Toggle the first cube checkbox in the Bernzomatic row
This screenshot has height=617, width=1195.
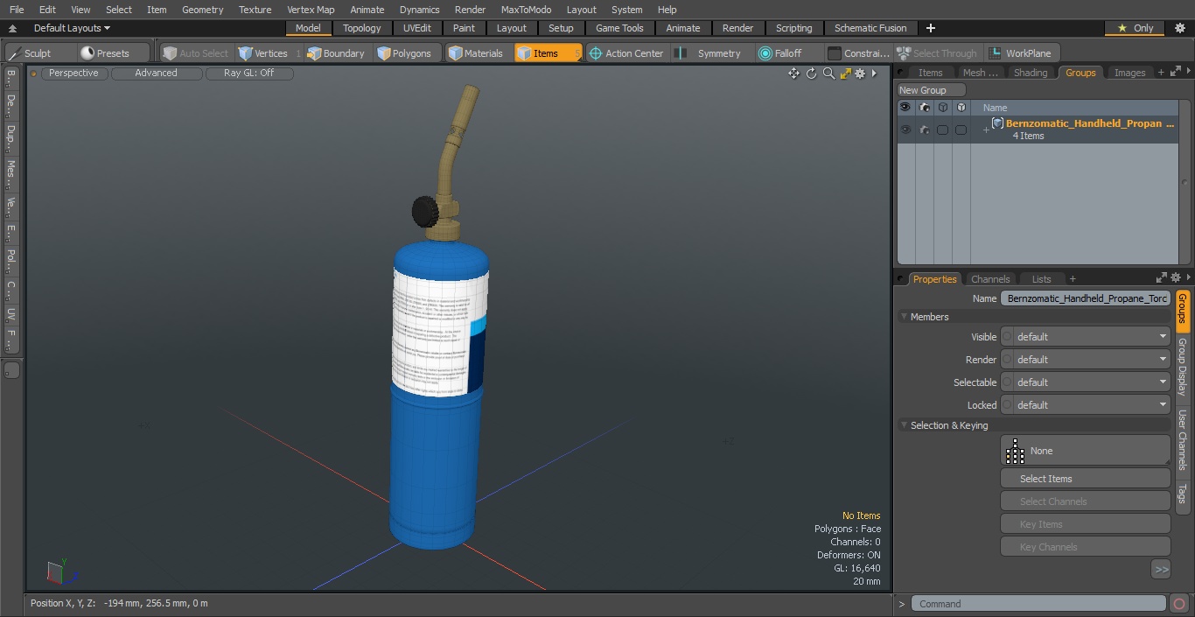942,130
